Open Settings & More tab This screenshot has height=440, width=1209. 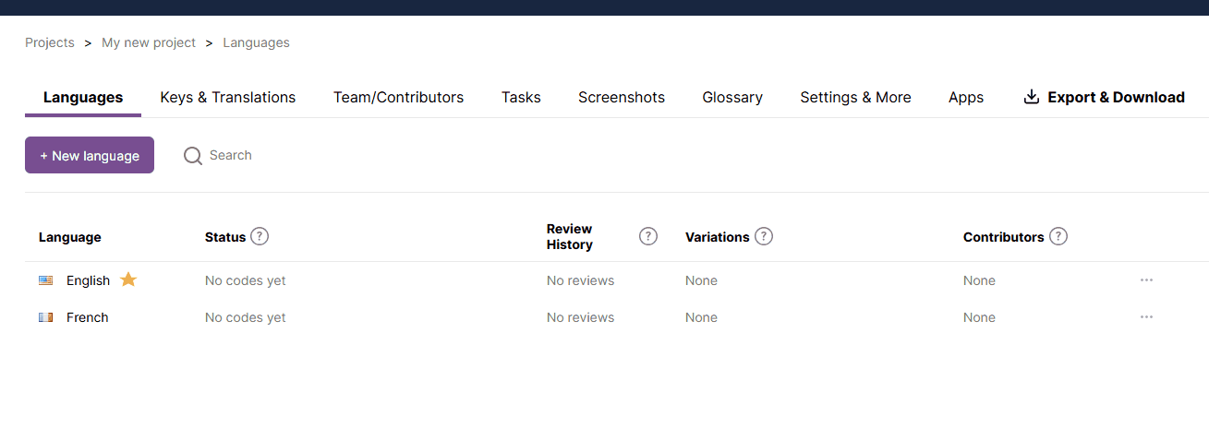[855, 98]
